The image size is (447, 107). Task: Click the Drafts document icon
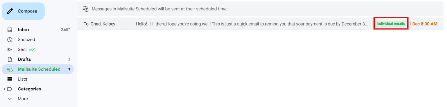tap(10, 59)
